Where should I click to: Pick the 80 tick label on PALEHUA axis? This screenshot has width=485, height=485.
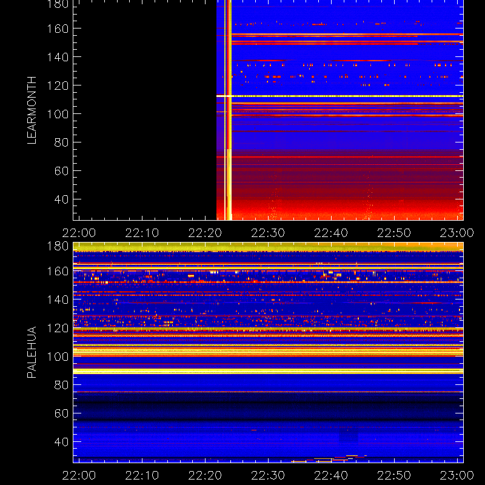coord(61,385)
